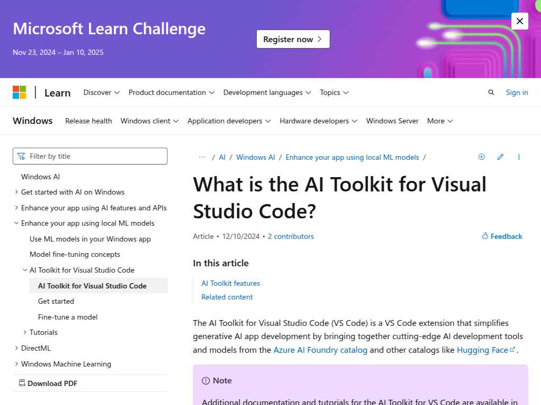Click the Feedback button
This screenshot has height=405, width=541.
click(x=502, y=236)
